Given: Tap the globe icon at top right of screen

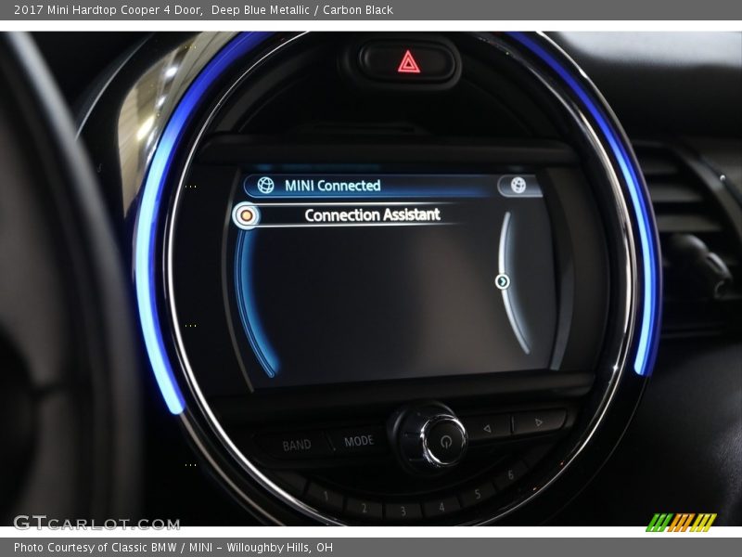Looking at the screenshot, I should tap(518, 186).
